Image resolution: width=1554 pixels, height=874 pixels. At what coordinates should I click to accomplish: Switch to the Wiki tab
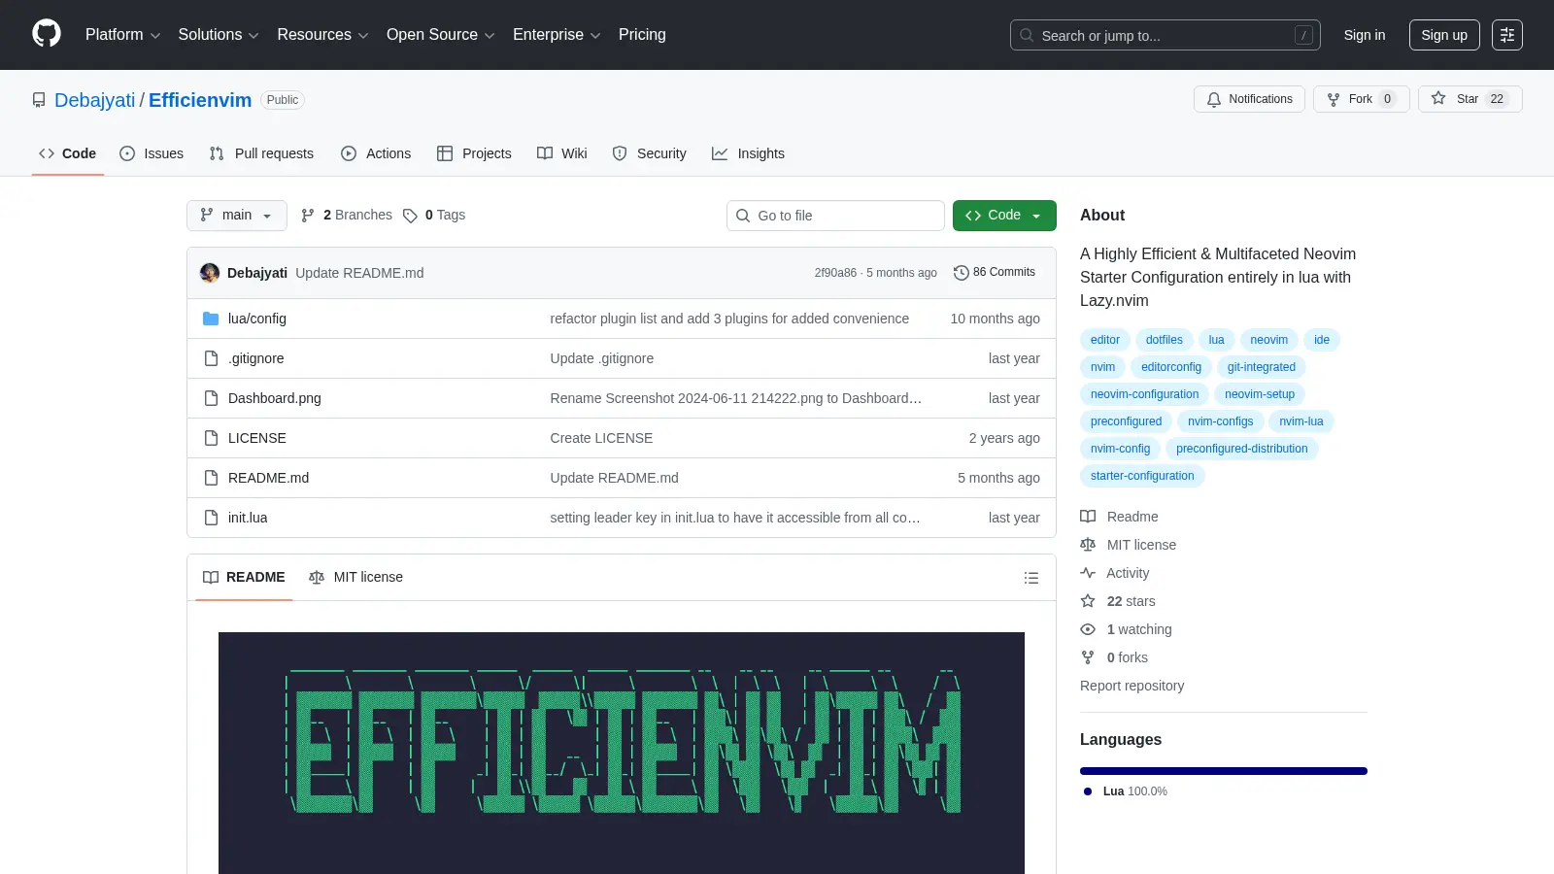(562, 153)
